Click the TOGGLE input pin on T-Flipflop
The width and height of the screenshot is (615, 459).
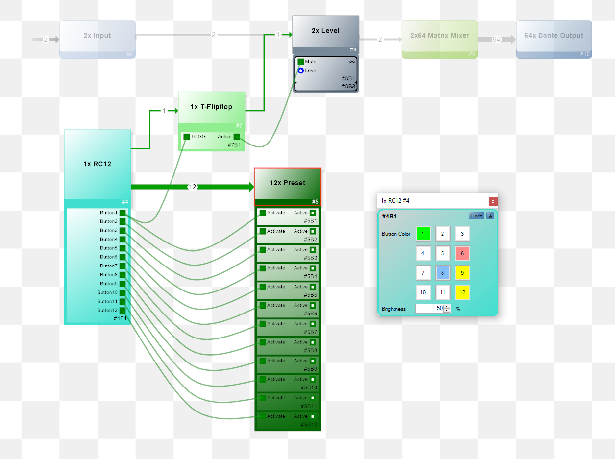click(x=186, y=137)
